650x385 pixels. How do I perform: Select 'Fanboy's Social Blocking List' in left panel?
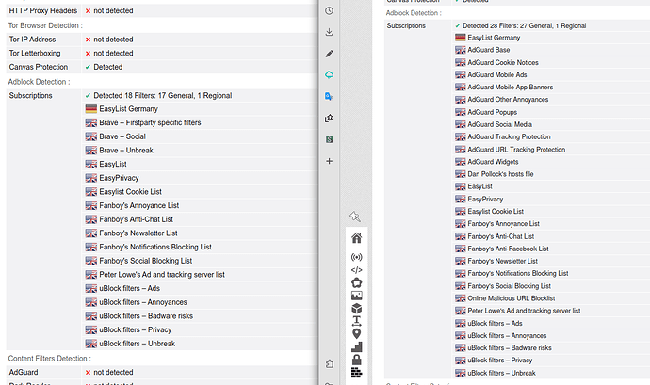click(x=145, y=261)
